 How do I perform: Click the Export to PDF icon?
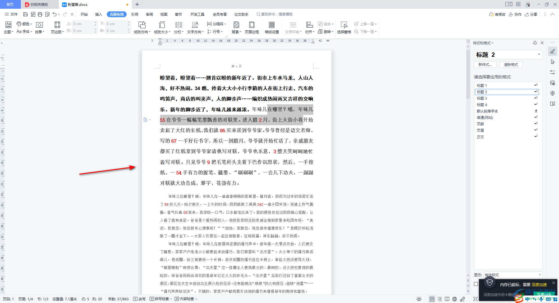(x=33, y=14)
